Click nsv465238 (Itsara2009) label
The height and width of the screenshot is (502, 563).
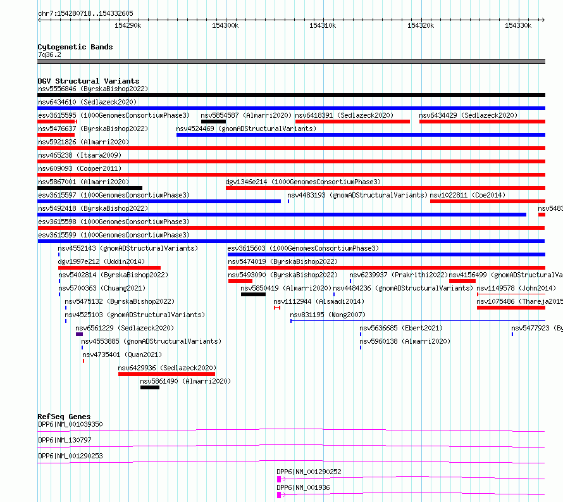pyautogui.click(x=80, y=155)
